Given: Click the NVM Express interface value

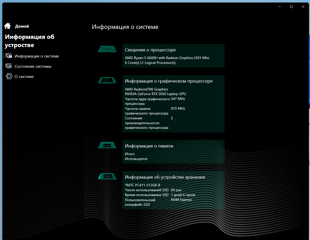Looking at the screenshot, I should 181,200.
